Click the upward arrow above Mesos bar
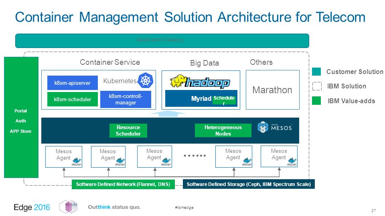The image size is (385, 216). click(x=168, y=114)
